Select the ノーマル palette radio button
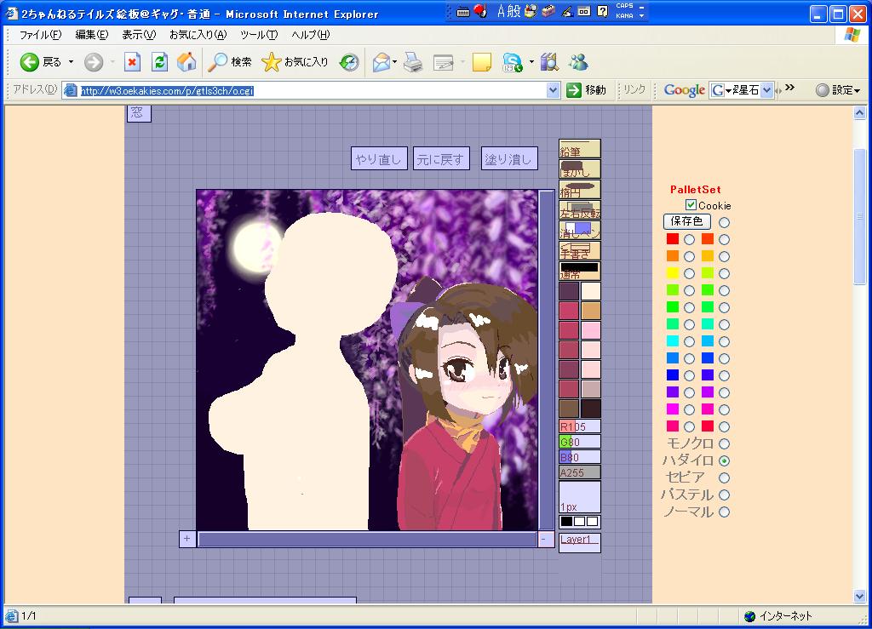This screenshot has height=629, width=872. (x=724, y=512)
